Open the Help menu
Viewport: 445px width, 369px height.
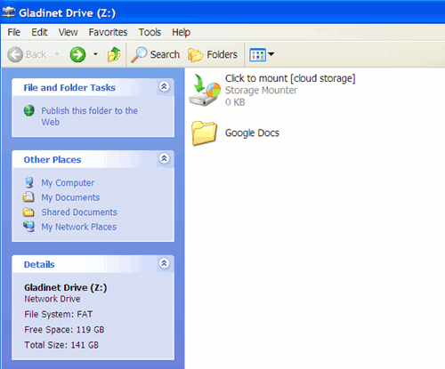pos(181,32)
